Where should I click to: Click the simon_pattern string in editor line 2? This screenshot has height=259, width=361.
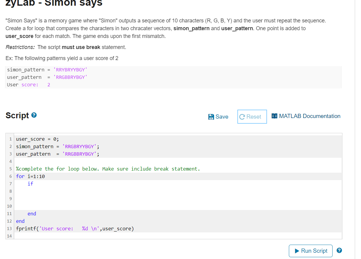coord(79,146)
